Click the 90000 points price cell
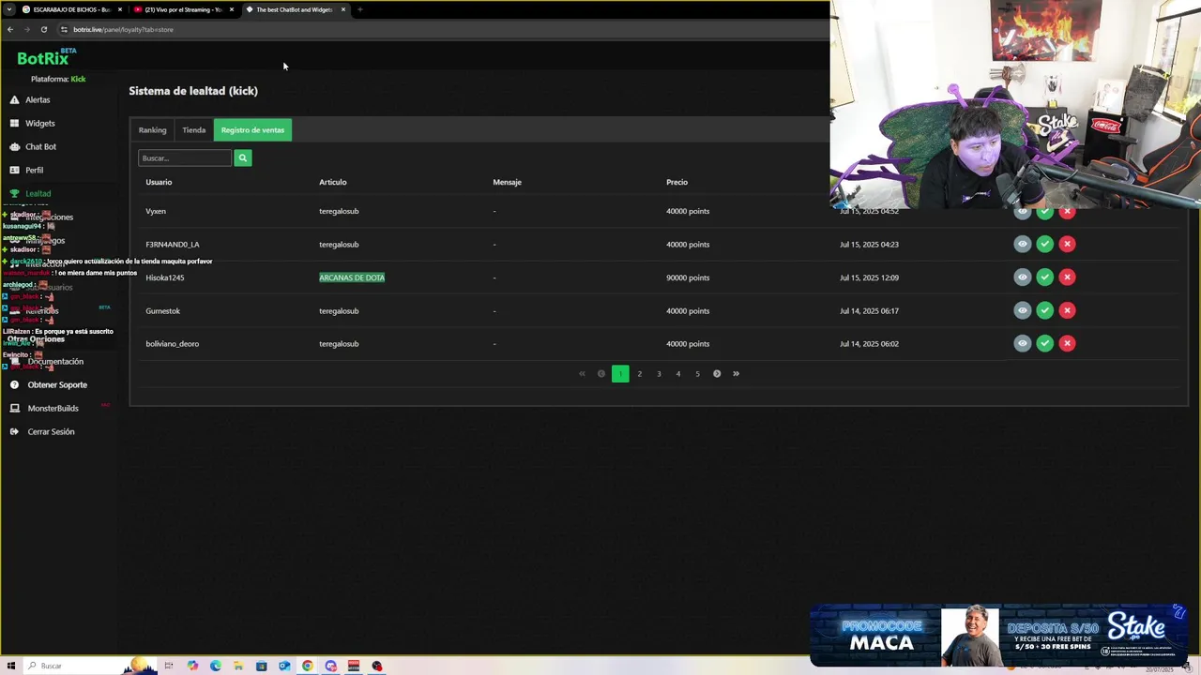1201x675 pixels. 688,277
